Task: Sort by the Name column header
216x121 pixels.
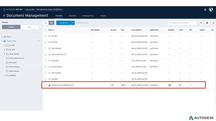Action: click(x=51, y=30)
